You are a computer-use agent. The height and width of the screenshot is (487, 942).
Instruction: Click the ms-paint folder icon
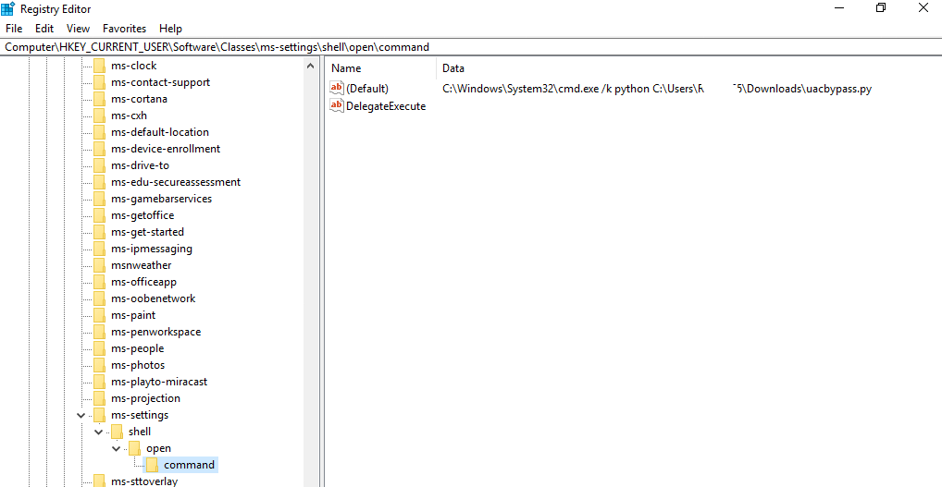pos(99,315)
